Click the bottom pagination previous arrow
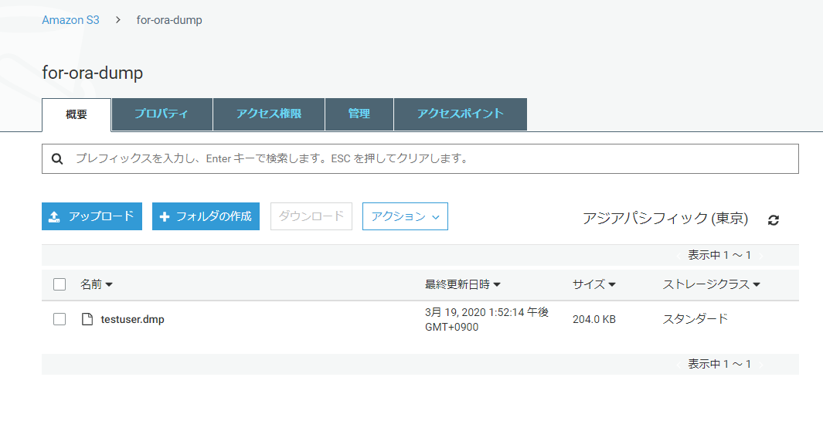The height and width of the screenshot is (435, 823). [x=678, y=364]
